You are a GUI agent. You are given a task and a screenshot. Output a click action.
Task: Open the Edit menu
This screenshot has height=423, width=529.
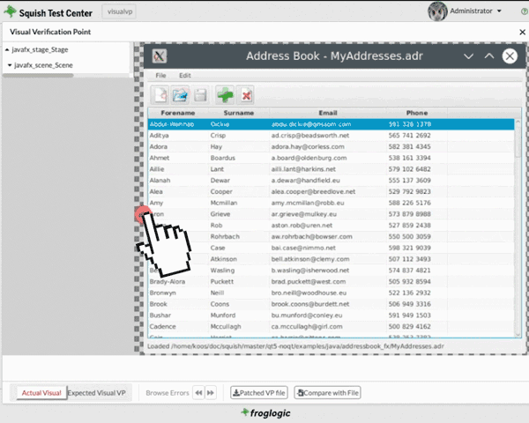pyautogui.click(x=185, y=76)
